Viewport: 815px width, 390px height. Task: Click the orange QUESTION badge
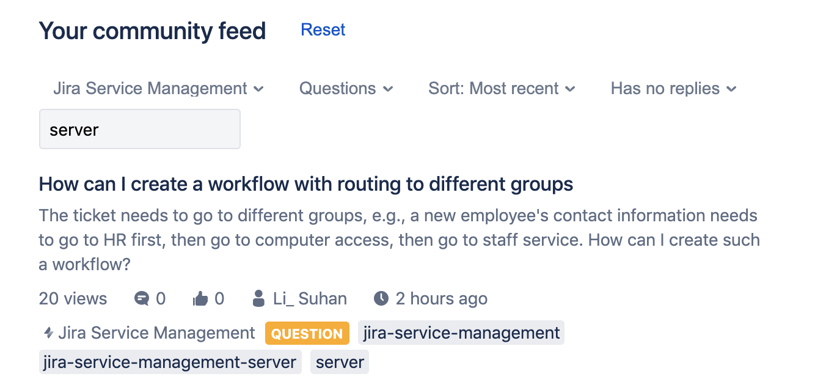(307, 334)
